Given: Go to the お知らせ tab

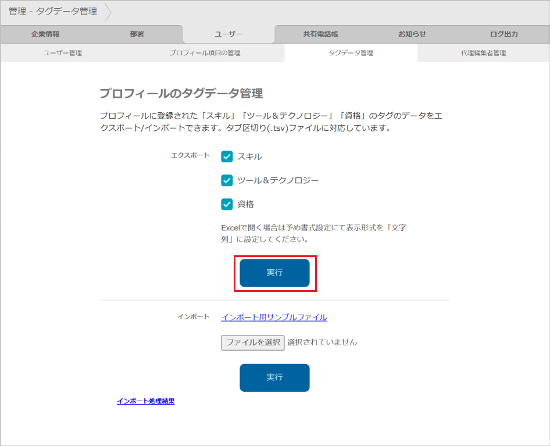Looking at the screenshot, I should pyautogui.click(x=412, y=34).
